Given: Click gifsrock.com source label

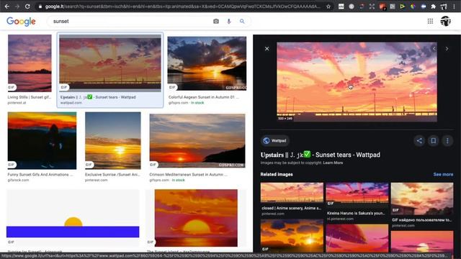Looking at the screenshot, I should coord(18,180).
